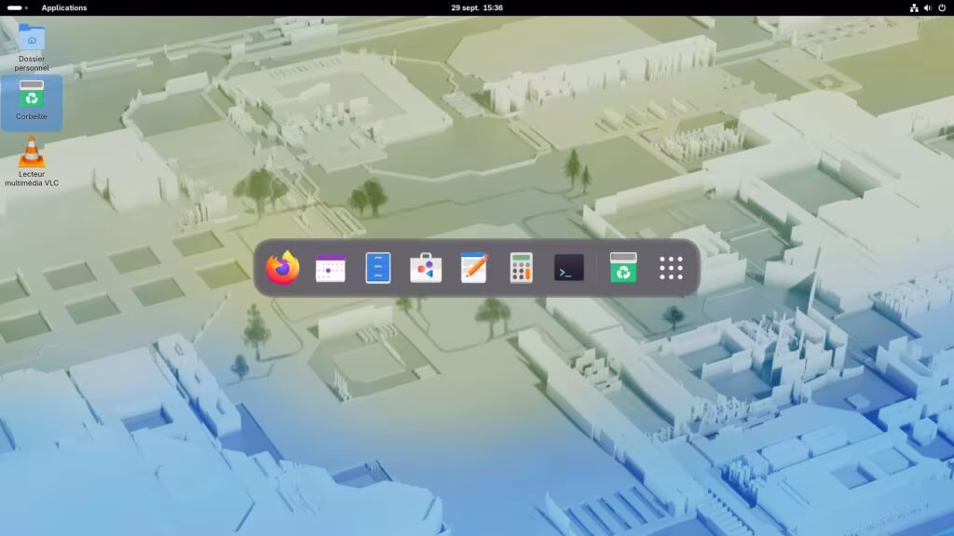Image resolution: width=954 pixels, height=536 pixels.
Task: Open the Applications menu in top bar
Action: 64,7
